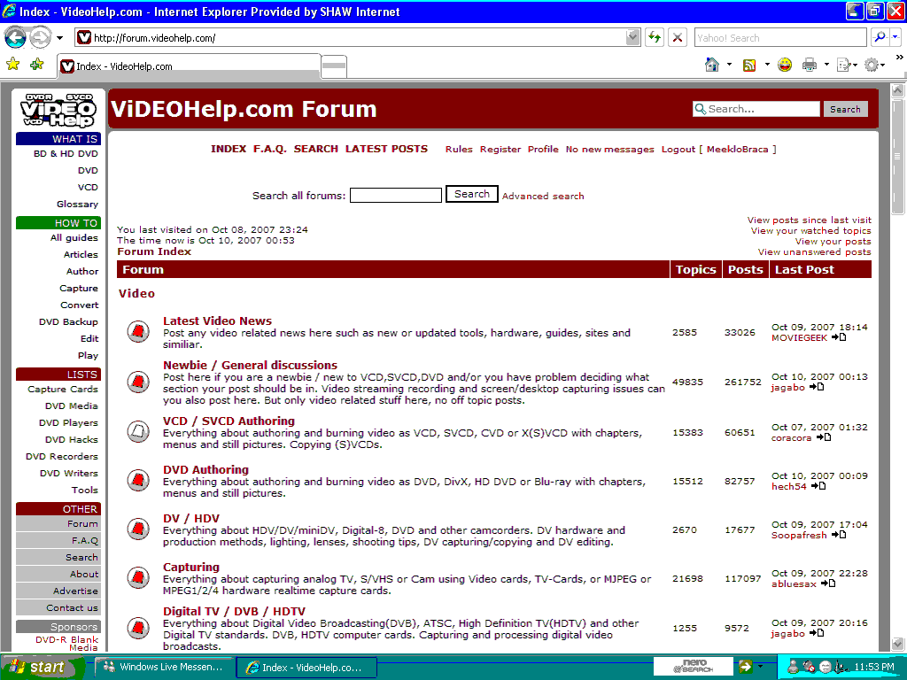Open the Rules link
Viewport: 907px width, 680px height.
tap(459, 149)
